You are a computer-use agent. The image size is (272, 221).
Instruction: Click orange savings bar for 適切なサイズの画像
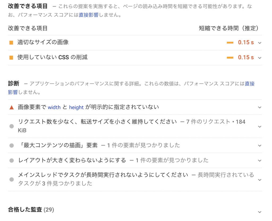pyautogui.click(x=230, y=43)
